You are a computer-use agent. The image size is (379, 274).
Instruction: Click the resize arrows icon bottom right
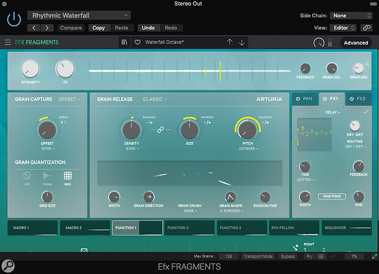point(374,256)
